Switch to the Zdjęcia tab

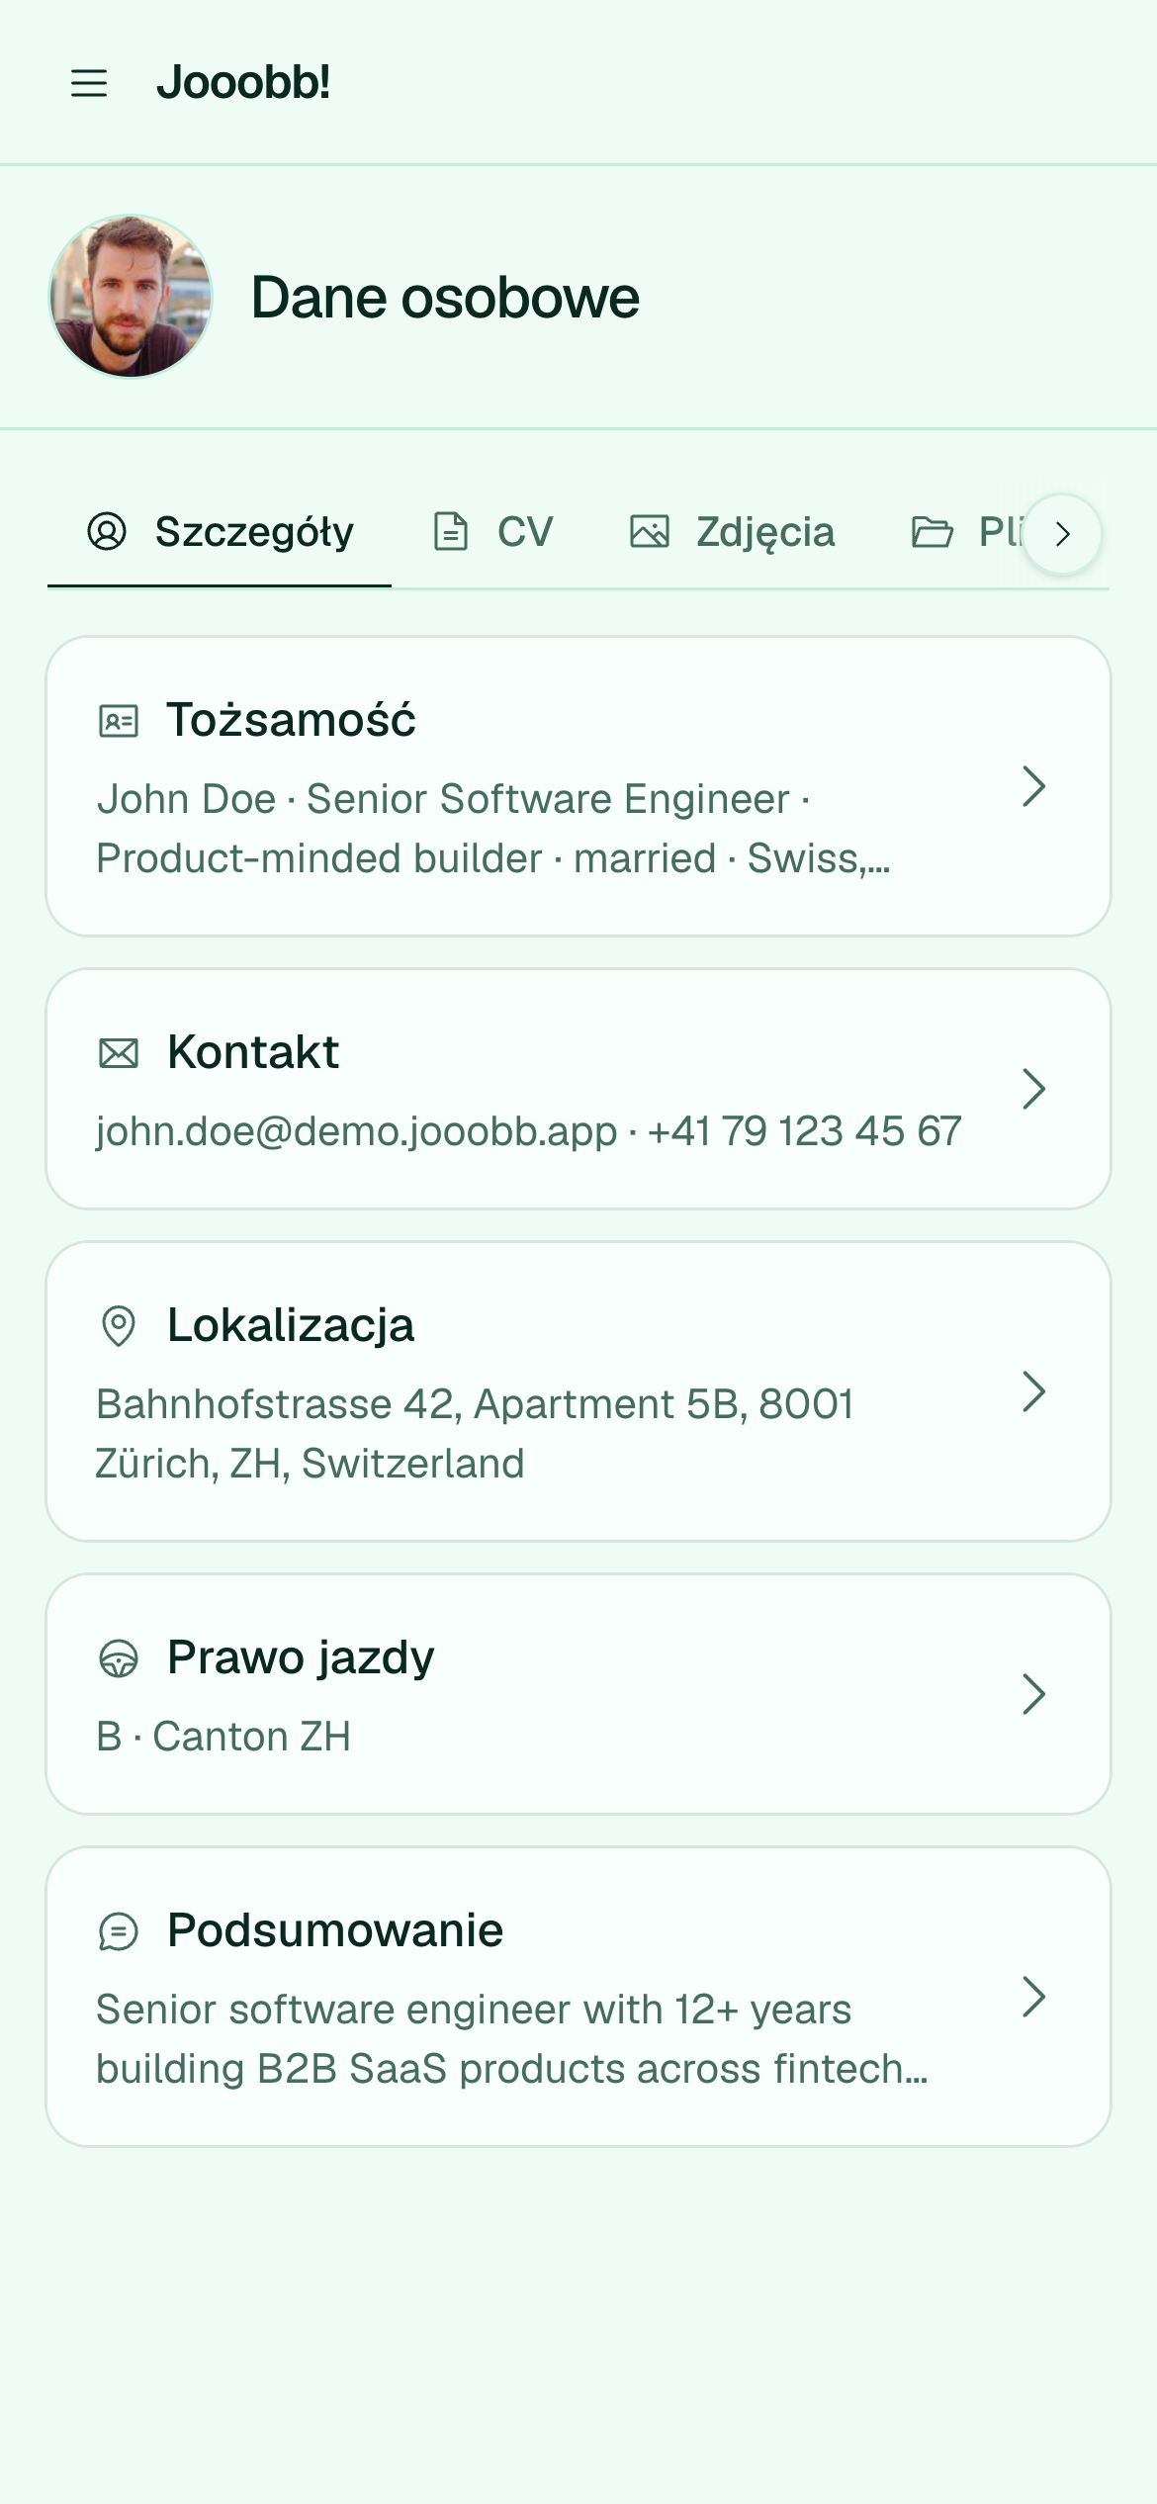click(733, 532)
